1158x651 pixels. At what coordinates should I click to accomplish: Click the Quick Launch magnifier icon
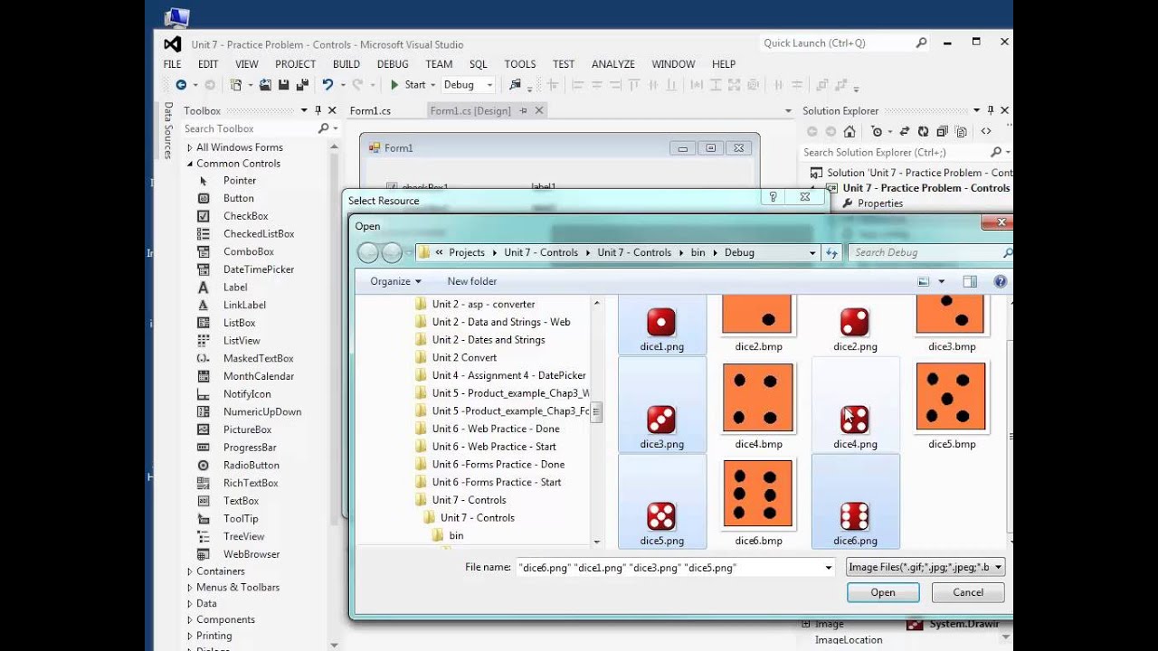tap(921, 42)
